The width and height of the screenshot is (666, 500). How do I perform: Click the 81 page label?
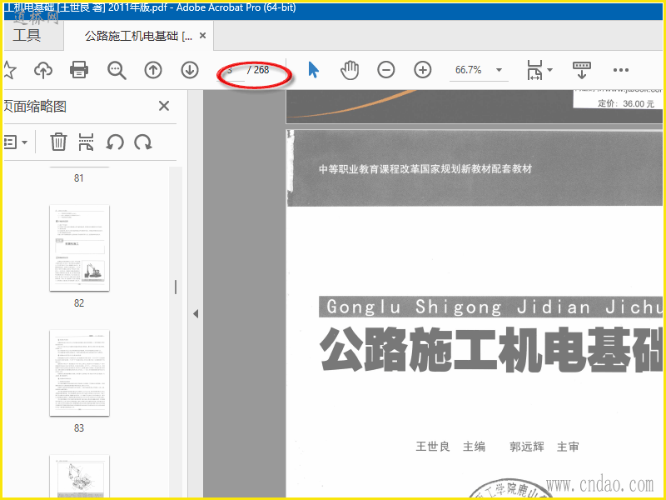coord(79,178)
